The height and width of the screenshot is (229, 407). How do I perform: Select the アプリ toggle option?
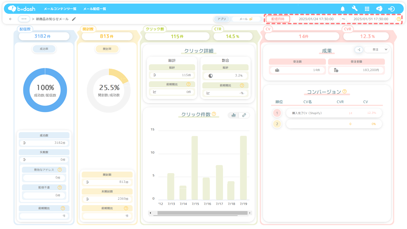(x=222, y=19)
